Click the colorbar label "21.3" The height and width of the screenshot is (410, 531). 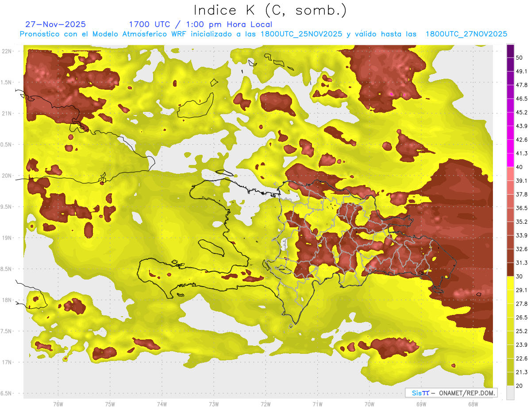(x=522, y=372)
